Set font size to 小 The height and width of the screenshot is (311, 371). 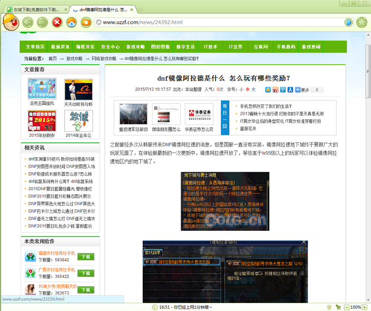(x=241, y=89)
